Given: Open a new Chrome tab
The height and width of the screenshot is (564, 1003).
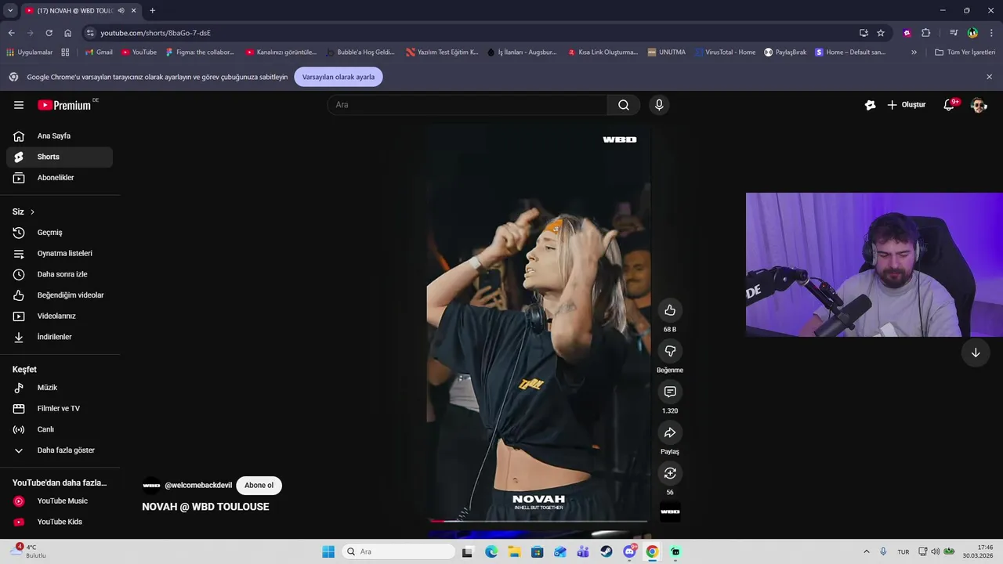Looking at the screenshot, I should pos(152,11).
